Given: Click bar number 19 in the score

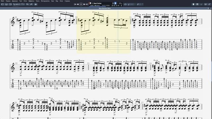Looking at the screenshot, I should point(16,17).
